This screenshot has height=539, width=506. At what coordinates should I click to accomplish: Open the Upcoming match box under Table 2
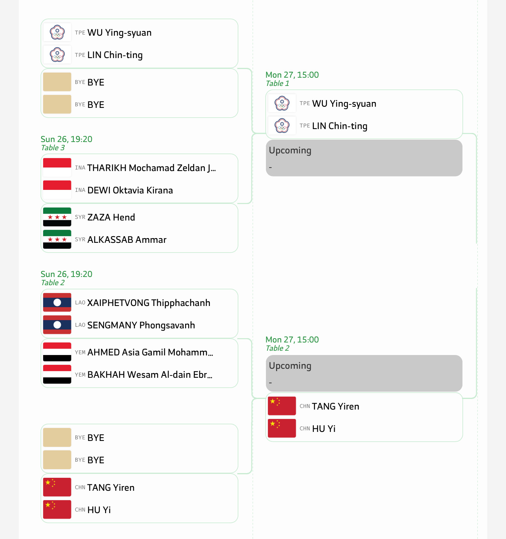[x=364, y=373]
